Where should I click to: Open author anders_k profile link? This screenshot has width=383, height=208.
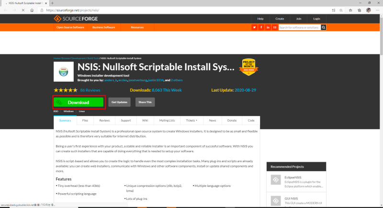tap(111, 80)
